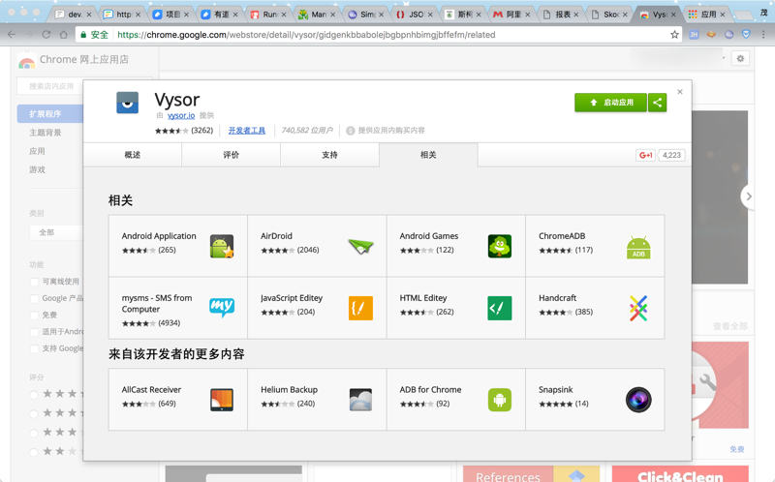
Task: Open the Chrome three-dot menu
Action: pos(763,35)
